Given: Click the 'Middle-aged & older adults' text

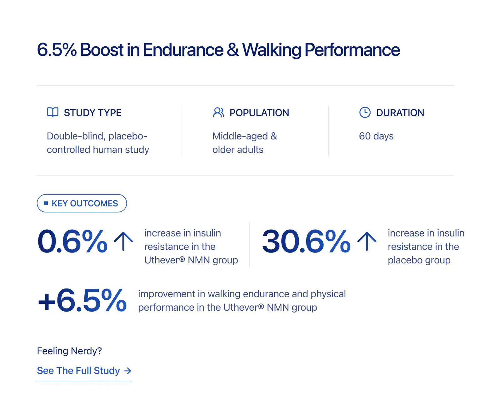Looking at the screenshot, I should [x=245, y=143].
